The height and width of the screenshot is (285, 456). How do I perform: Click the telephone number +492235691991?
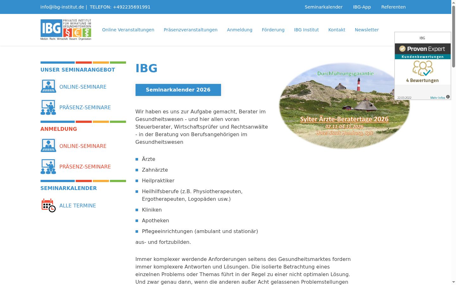132,7
